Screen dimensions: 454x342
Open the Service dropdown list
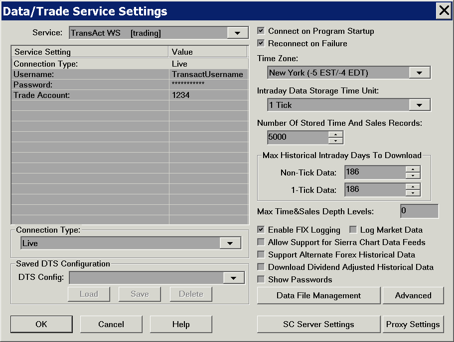[x=237, y=33]
